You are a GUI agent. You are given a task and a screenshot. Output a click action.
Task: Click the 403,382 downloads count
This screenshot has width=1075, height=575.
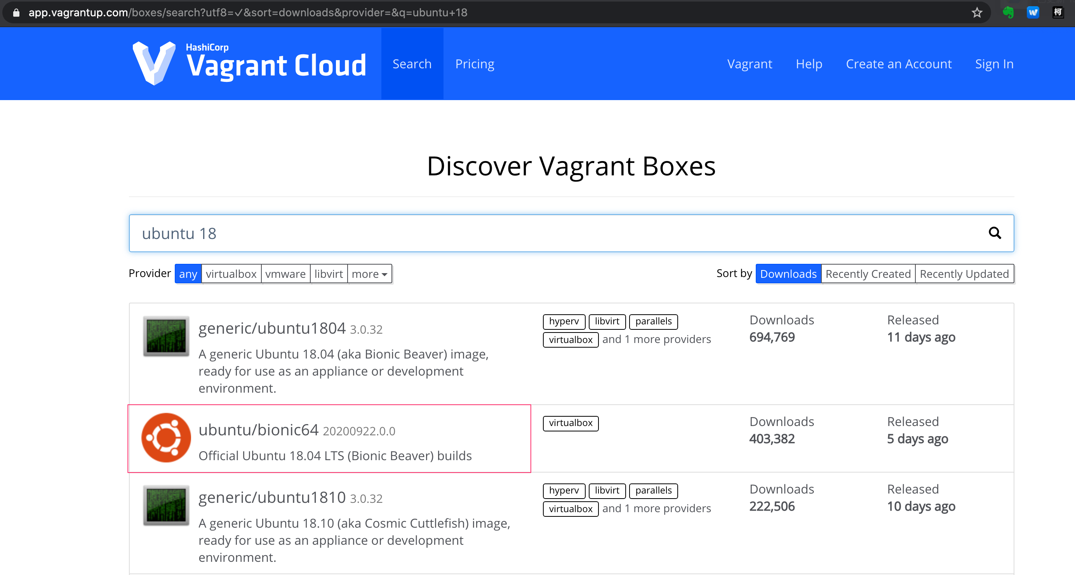tap(772, 439)
